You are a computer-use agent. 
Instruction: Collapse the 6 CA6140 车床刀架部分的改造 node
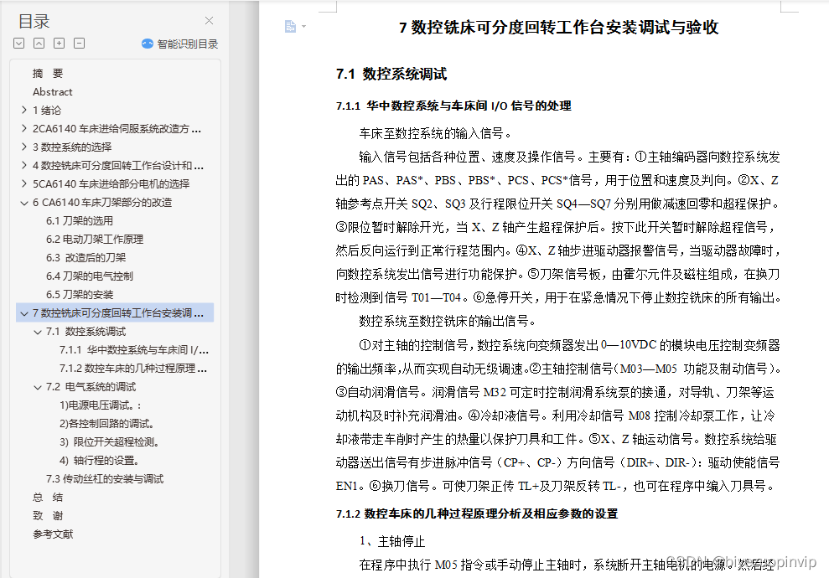pos(23,203)
